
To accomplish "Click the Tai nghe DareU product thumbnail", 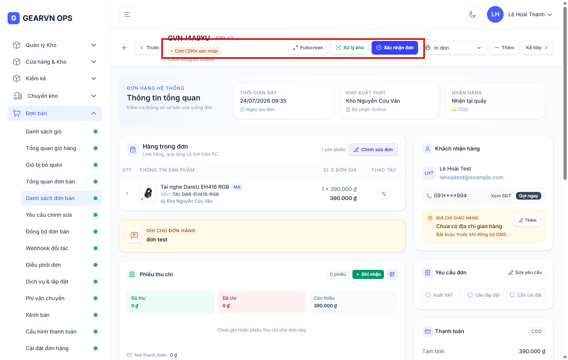I will tap(148, 194).
